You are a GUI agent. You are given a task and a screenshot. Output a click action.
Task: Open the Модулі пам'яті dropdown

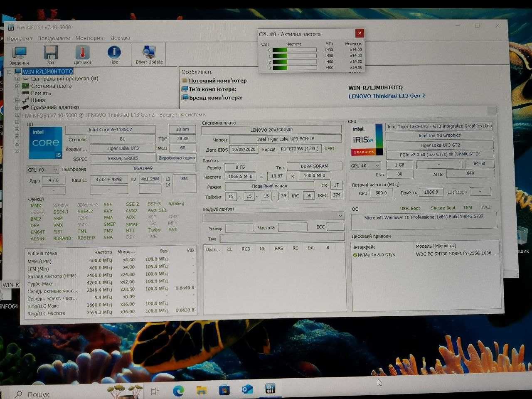[x=273, y=216]
